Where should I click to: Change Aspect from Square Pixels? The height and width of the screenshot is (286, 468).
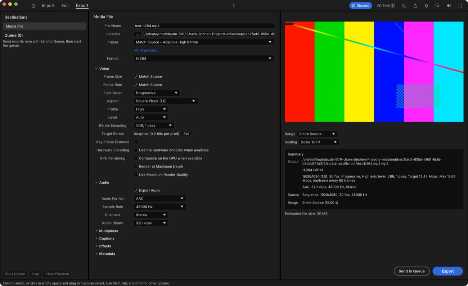click(166, 101)
